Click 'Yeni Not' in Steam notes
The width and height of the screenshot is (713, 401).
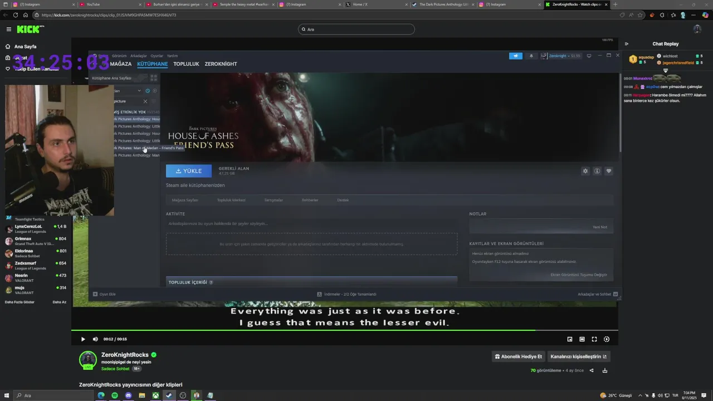tap(600, 227)
